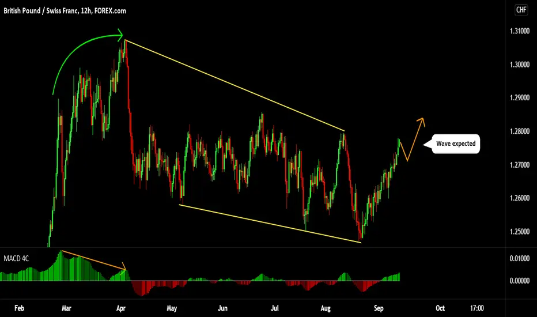Click the 1.27000 price axis label
This screenshot has height=317, width=537.
[x=520, y=165]
